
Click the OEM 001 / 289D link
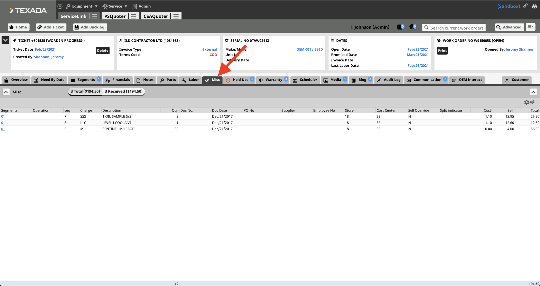tap(310, 49)
